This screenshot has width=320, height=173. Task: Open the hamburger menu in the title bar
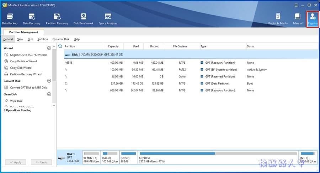coord(296,5)
